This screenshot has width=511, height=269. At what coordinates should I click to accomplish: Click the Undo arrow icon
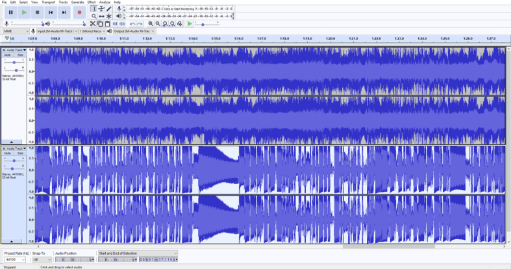(132, 24)
